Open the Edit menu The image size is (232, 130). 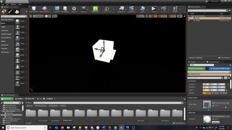(x=7, y=4)
